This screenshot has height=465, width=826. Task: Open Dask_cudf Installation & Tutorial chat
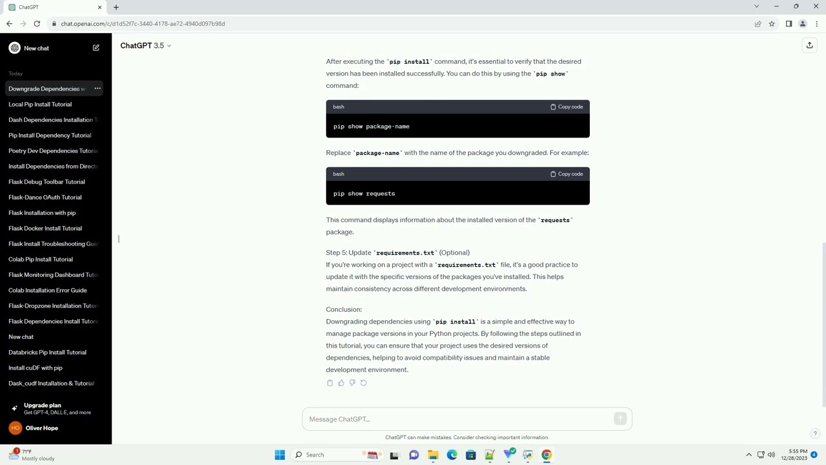point(55,383)
